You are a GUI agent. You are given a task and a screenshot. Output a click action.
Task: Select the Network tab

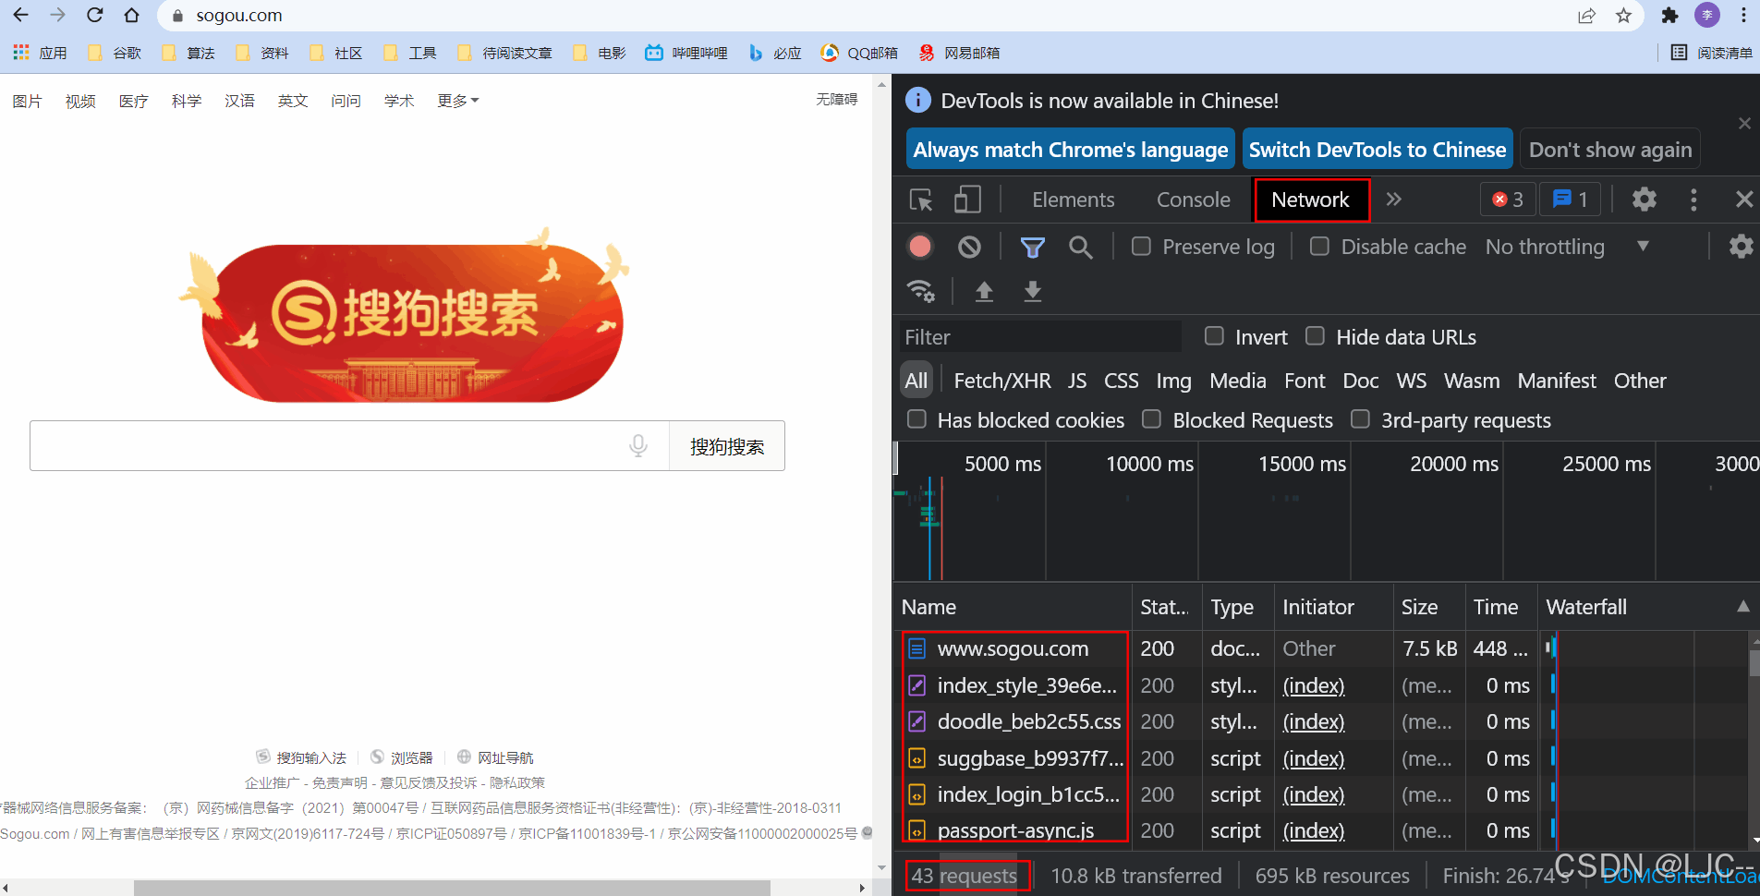1310,200
